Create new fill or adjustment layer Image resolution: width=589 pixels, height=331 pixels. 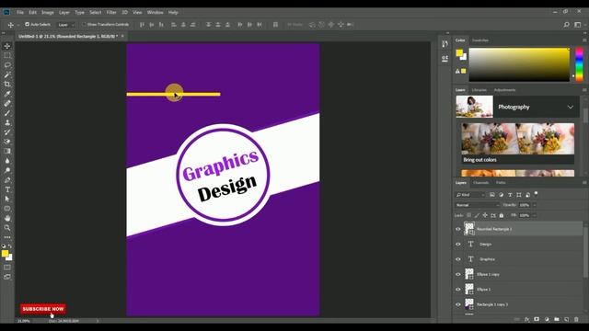547,319
